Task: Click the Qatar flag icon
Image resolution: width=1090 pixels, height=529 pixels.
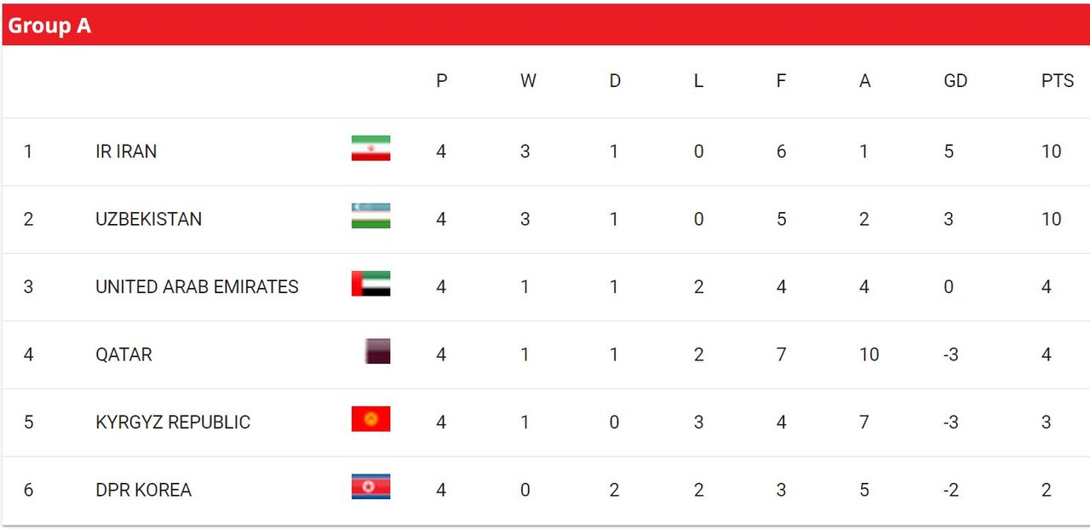Action: (x=377, y=351)
